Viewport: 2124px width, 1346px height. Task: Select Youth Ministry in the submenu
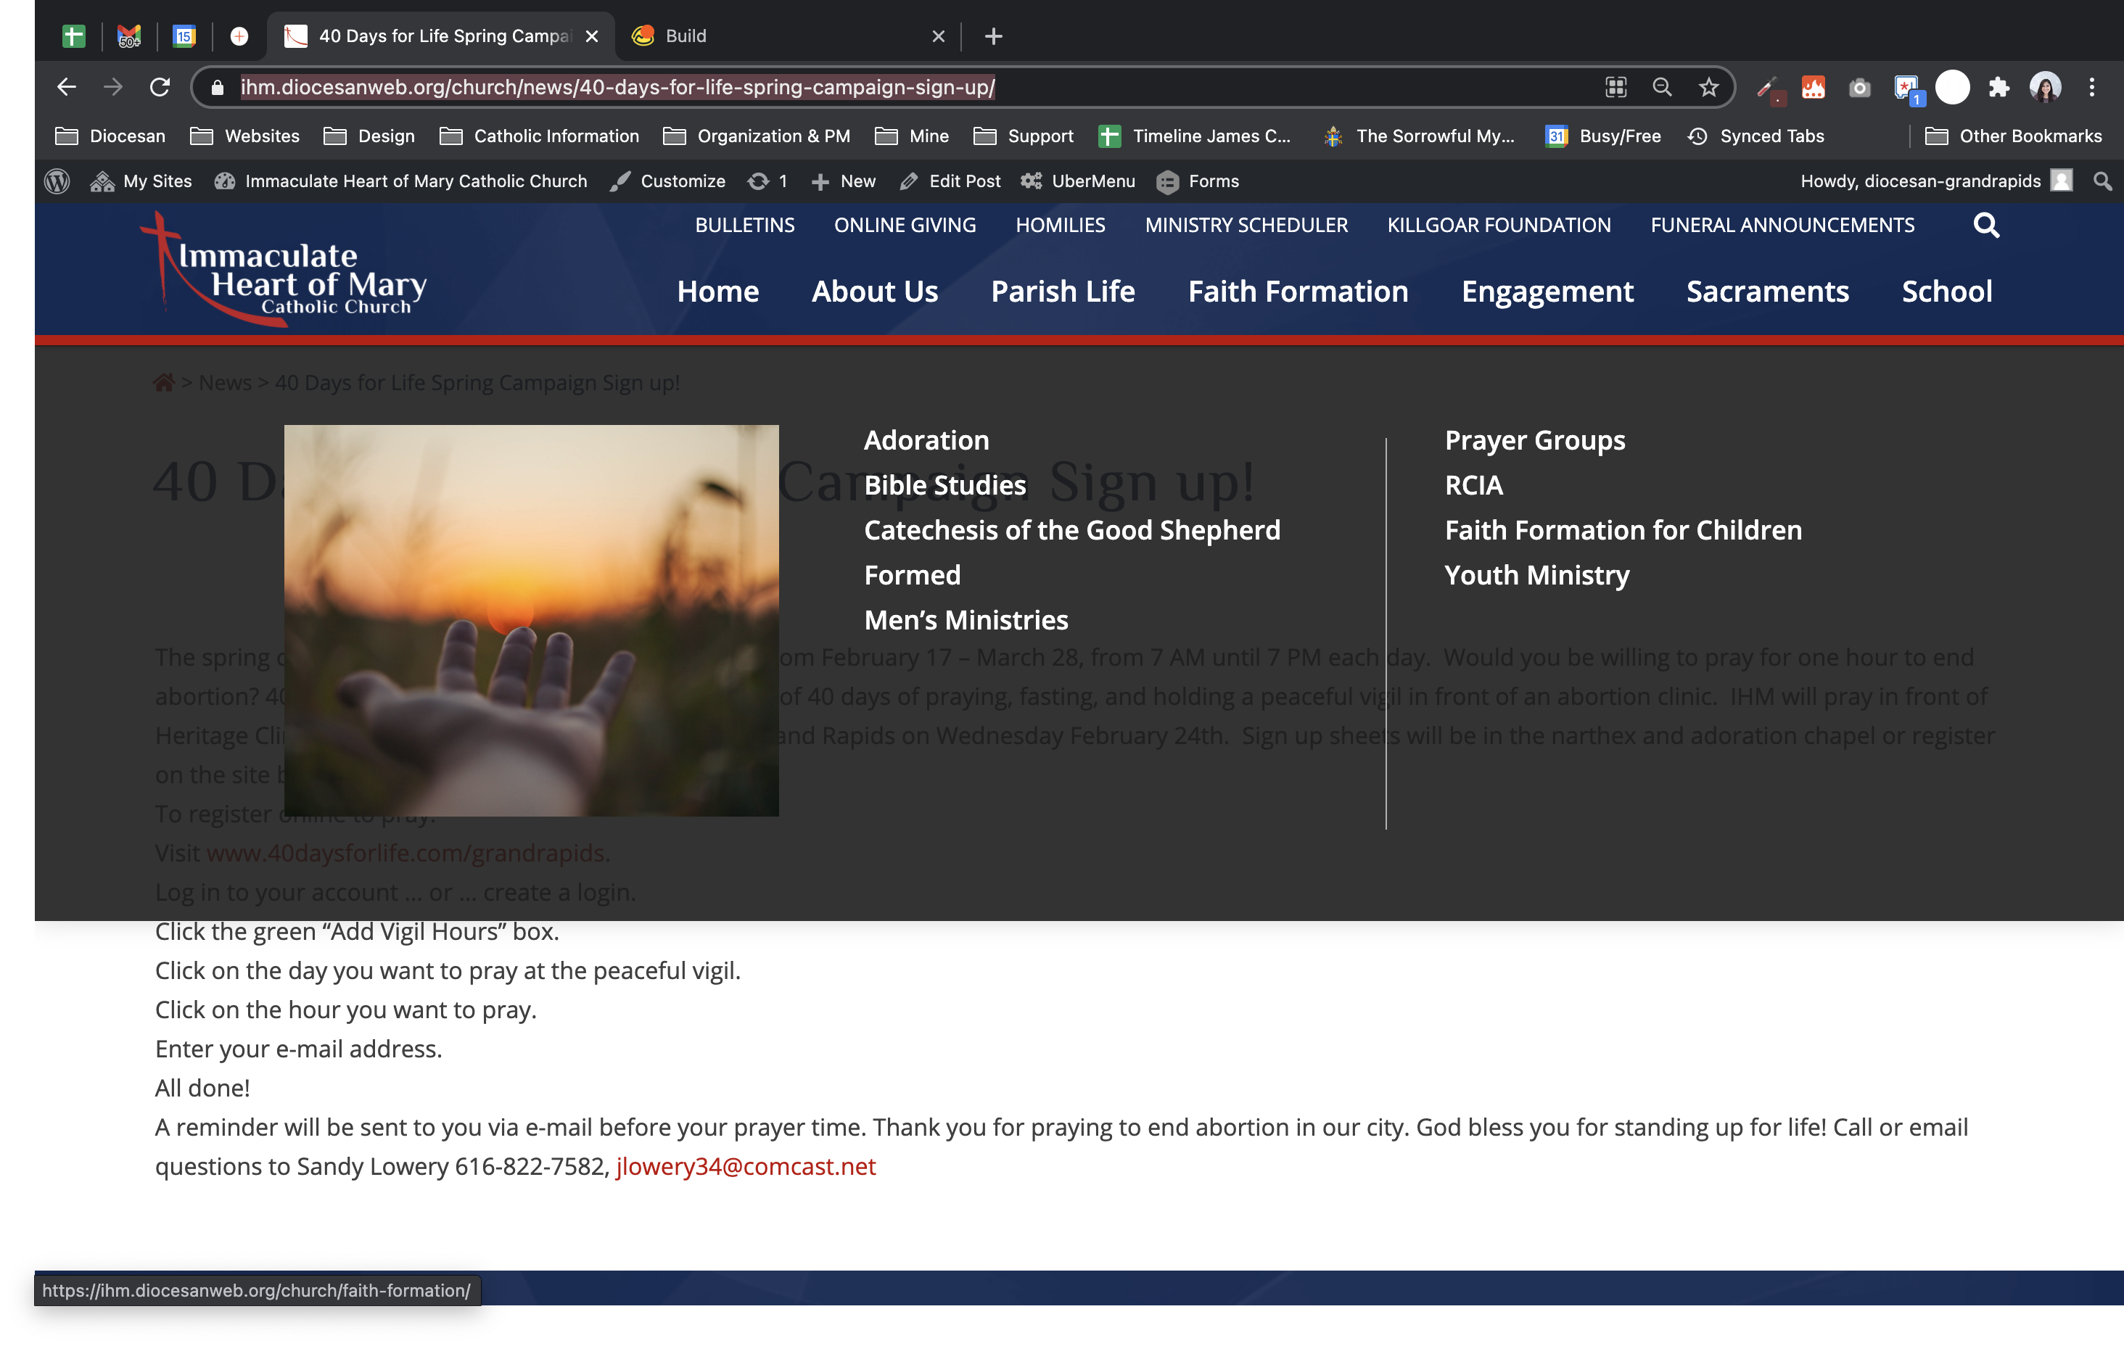1536,575
